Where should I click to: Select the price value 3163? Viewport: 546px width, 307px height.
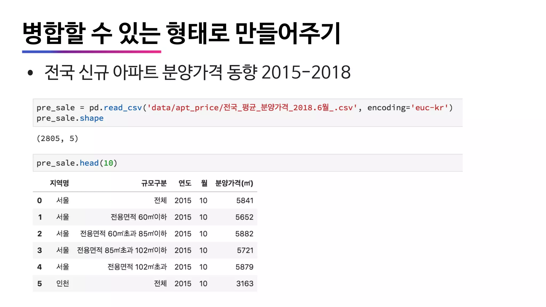245,284
